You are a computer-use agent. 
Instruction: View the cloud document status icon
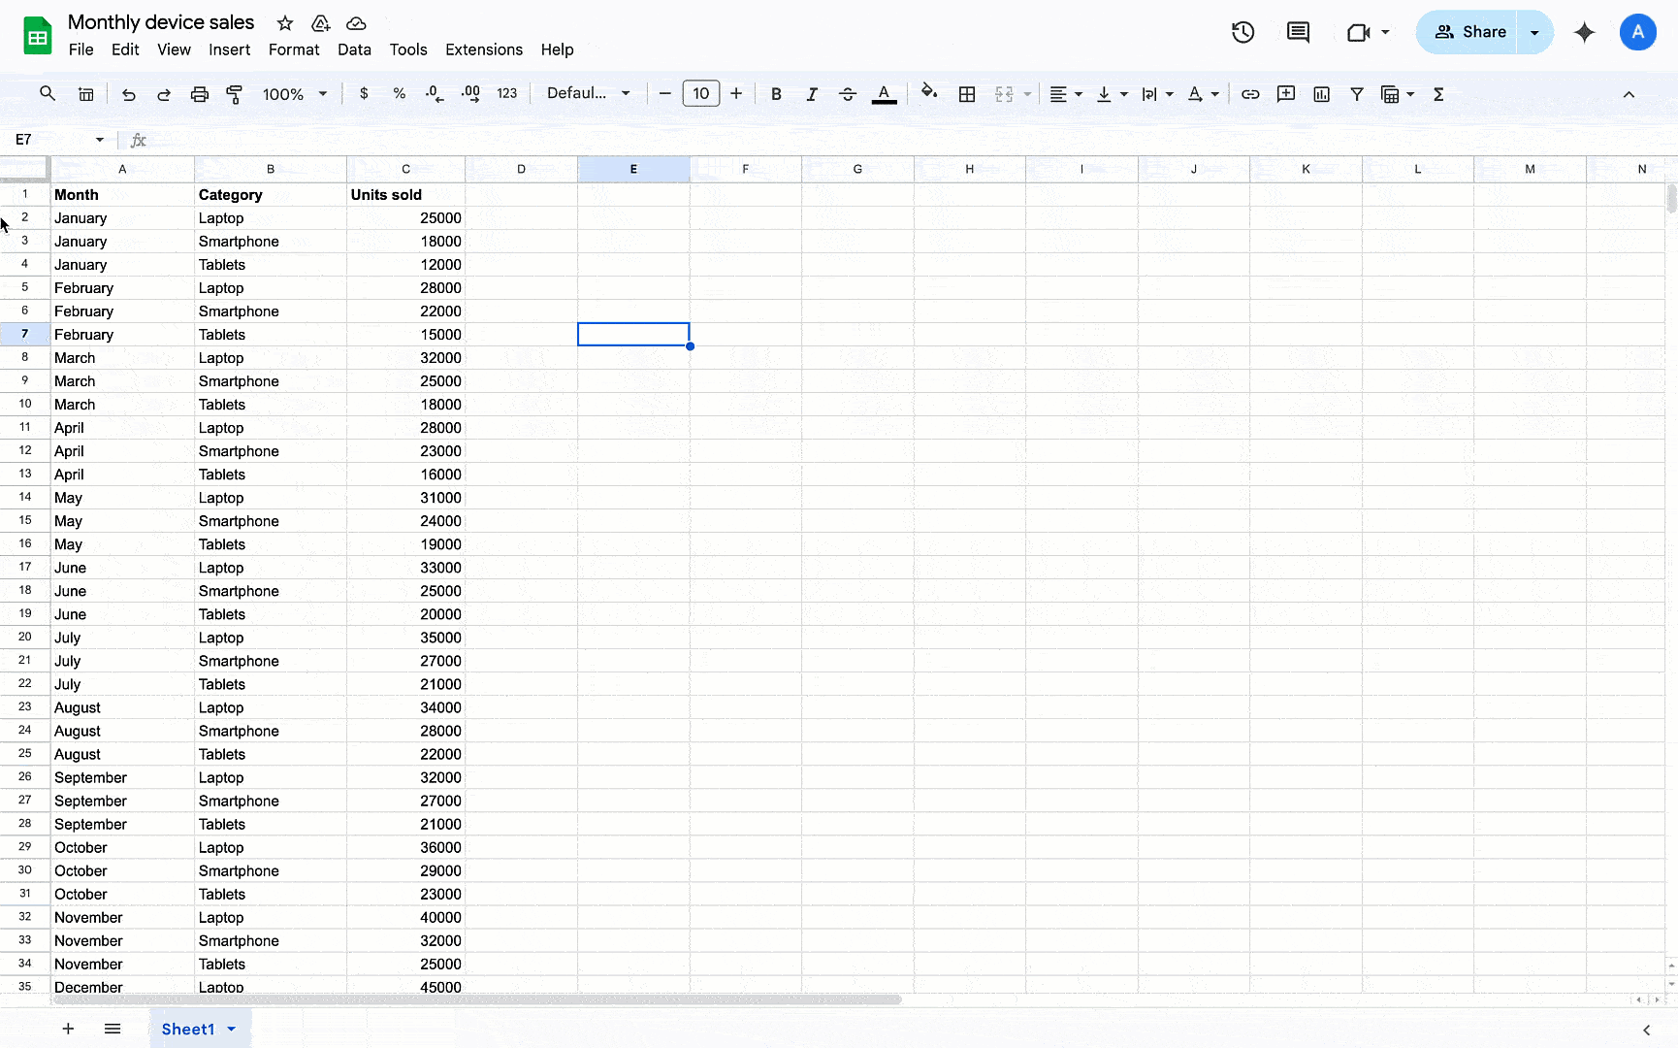tap(356, 23)
